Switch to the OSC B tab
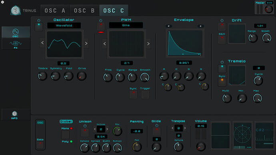The width and height of the screenshot is (276, 155). (x=84, y=10)
